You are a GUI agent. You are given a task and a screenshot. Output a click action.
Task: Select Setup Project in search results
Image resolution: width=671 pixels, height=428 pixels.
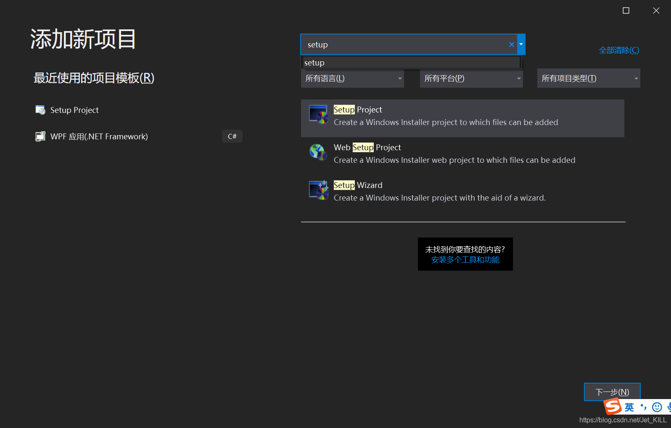[x=462, y=118]
